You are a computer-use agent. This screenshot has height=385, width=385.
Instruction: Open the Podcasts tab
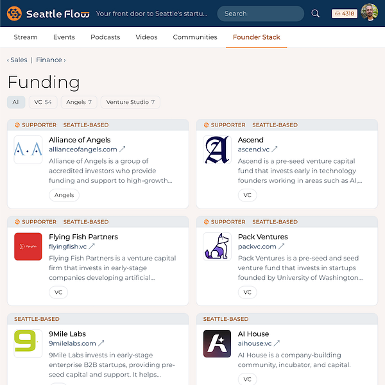coord(105,37)
